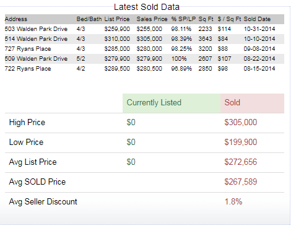The height and width of the screenshot is (228, 296).
Task: Click the High Price row label
Action: (27, 123)
